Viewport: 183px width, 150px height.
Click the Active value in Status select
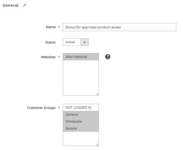pyautogui.click(x=71, y=42)
